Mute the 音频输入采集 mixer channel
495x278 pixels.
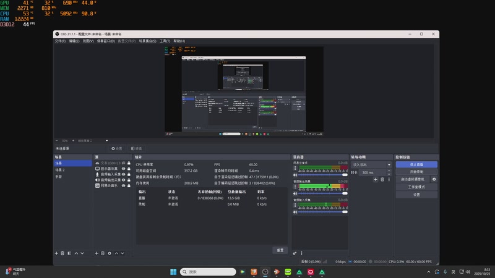(295, 212)
